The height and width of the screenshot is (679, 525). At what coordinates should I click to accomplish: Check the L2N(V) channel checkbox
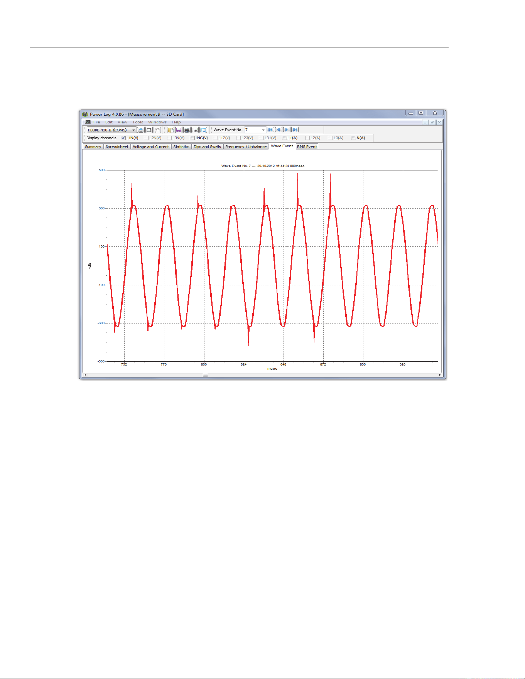(146, 138)
